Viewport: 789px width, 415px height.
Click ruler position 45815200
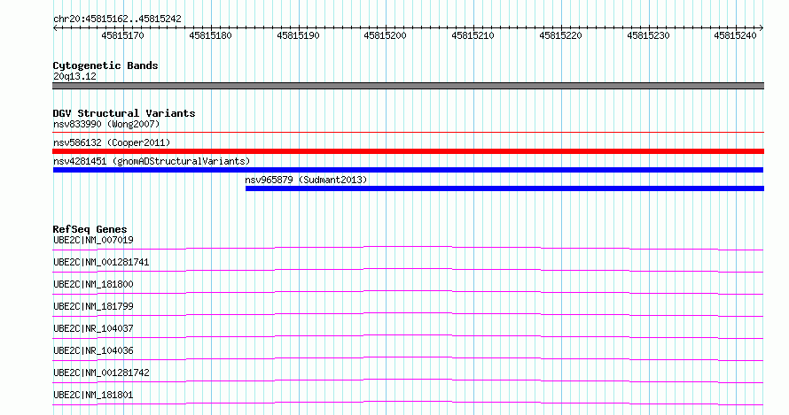(385, 35)
